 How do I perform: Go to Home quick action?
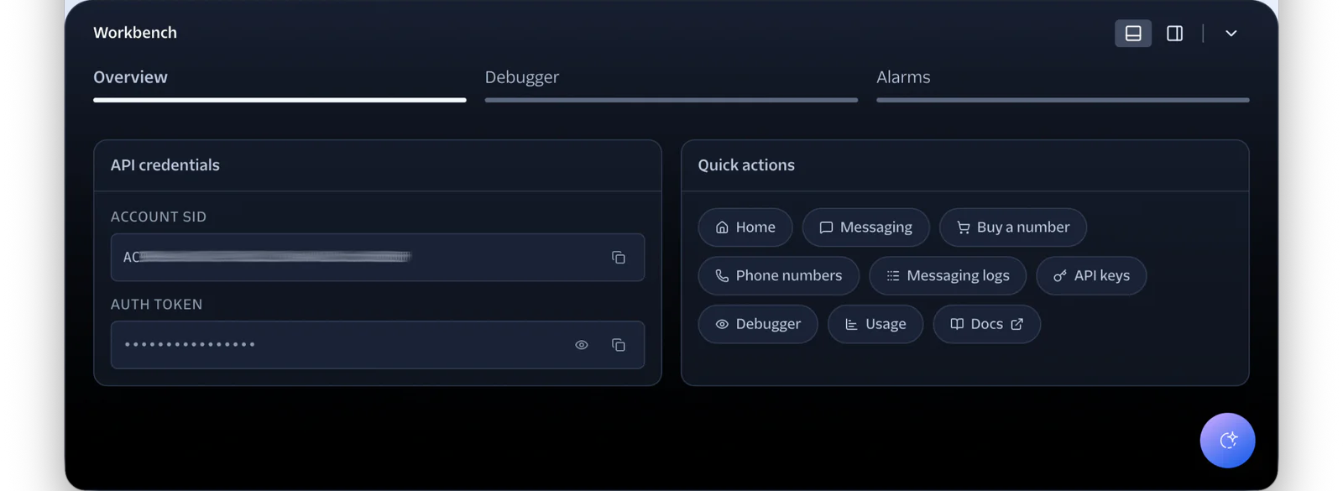(x=745, y=227)
